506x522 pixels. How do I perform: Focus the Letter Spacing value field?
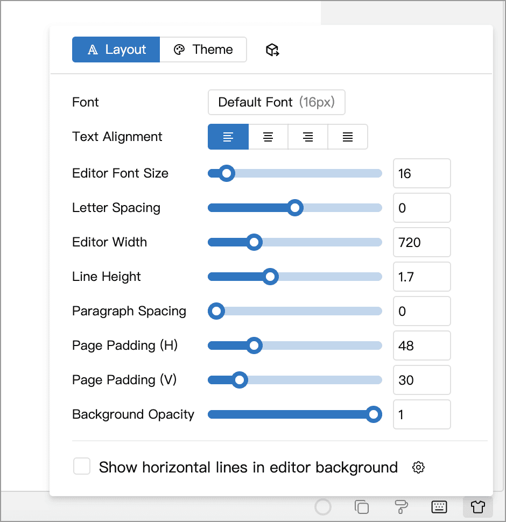pyautogui.click(x=422, y=208)
